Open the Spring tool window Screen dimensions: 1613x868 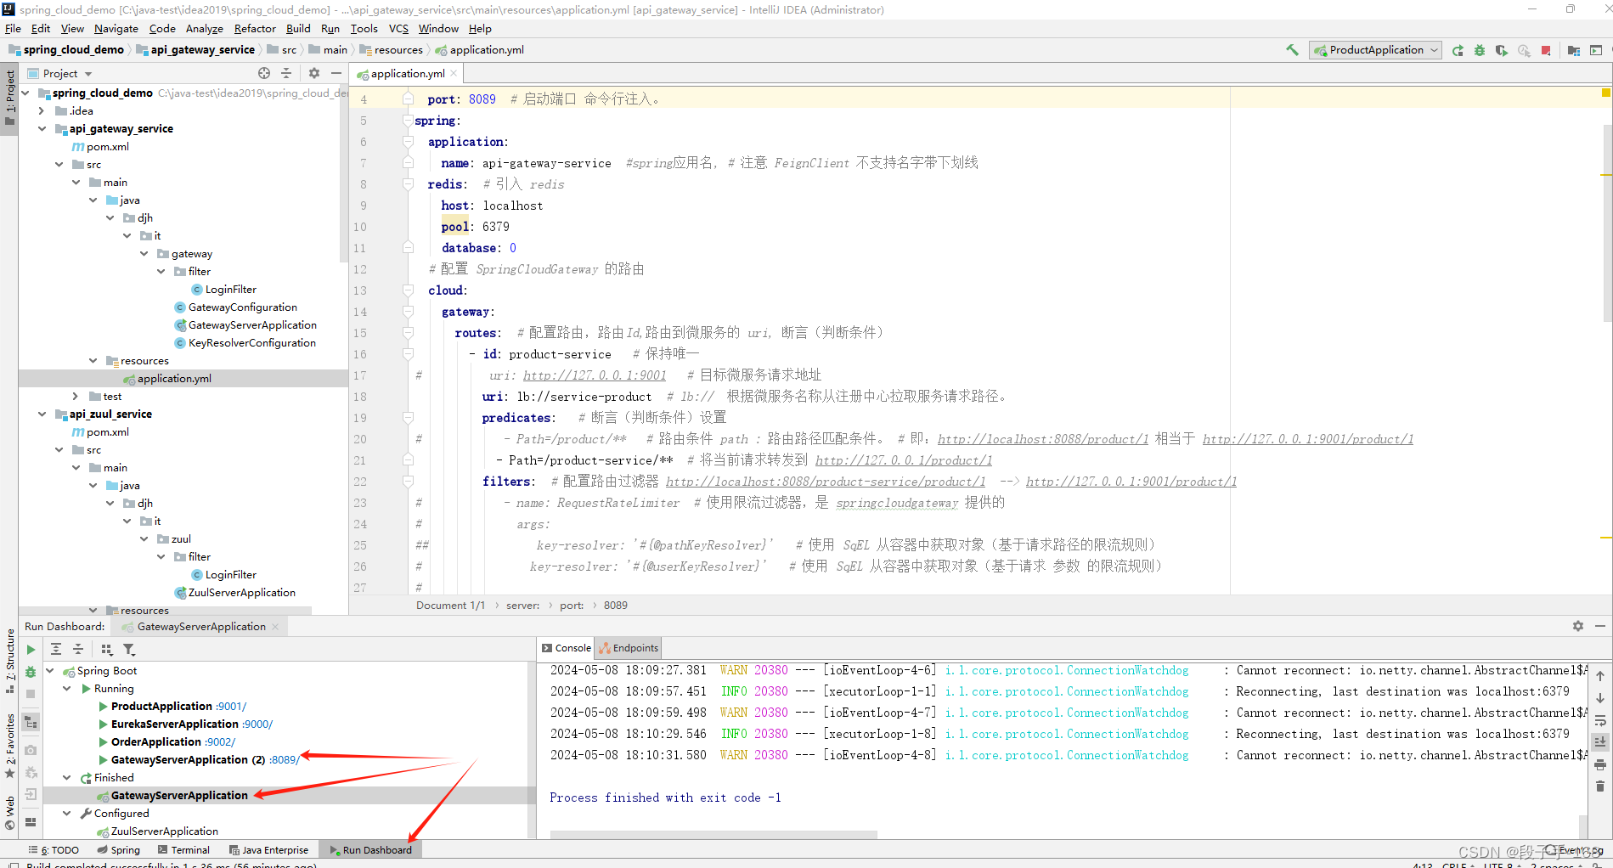pos(118,850)
